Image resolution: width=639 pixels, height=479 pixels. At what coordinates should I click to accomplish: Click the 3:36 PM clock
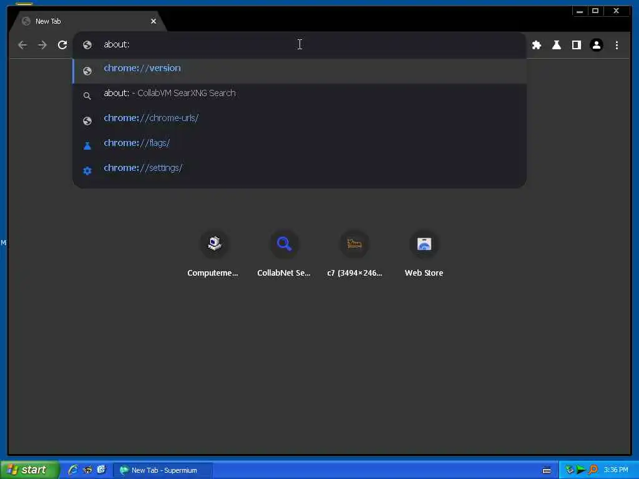point(616,470)
